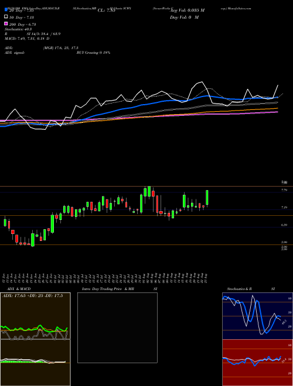Click the 'Stochastics & R' panel title
This screenshot has height=386, width=293.
point(239,289)
